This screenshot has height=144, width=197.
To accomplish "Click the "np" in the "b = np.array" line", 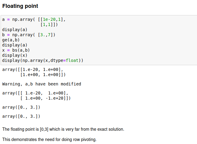I will [15, 35].
